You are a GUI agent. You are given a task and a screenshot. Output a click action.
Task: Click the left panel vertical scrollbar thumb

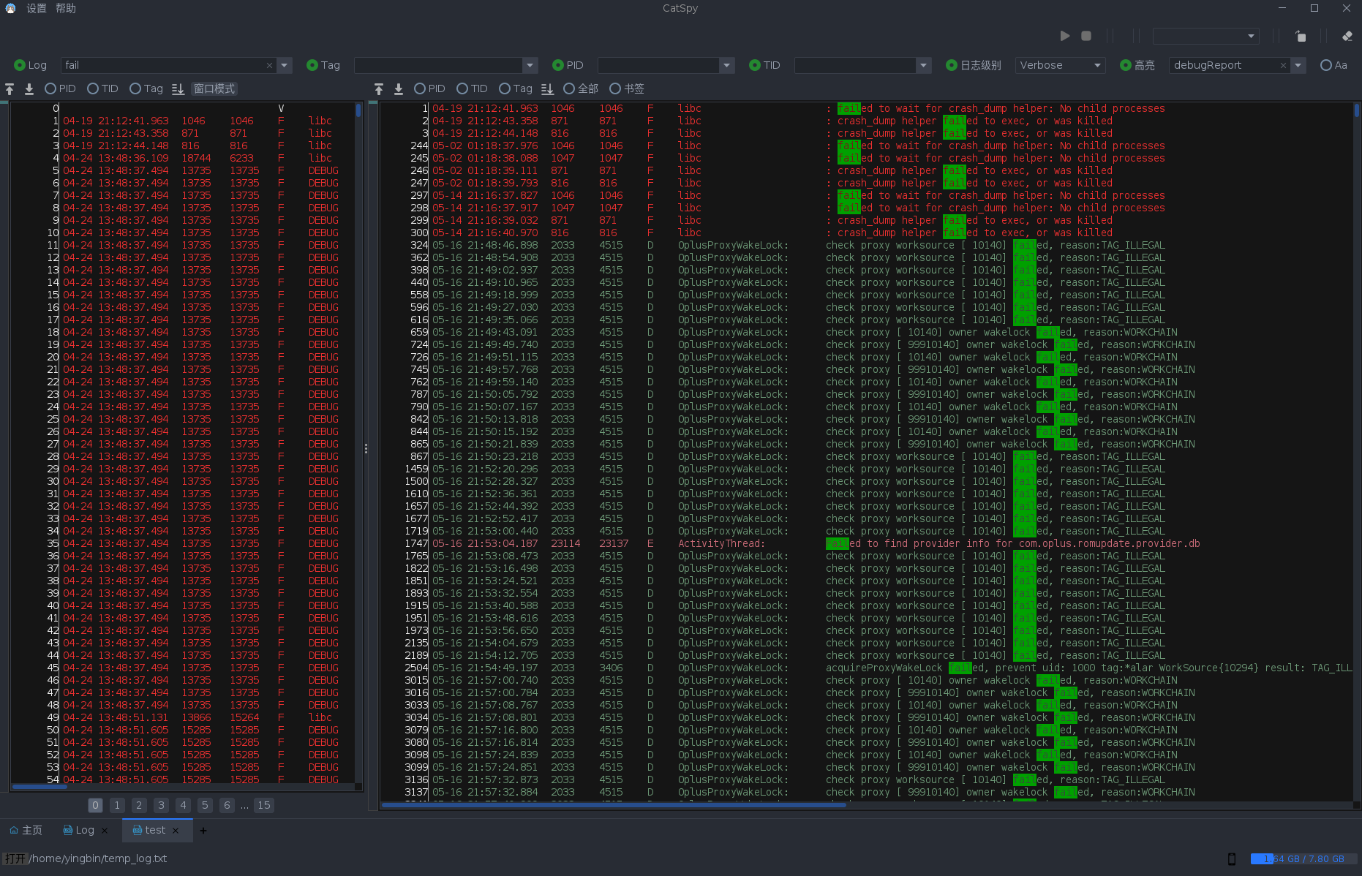coord(358,110)
